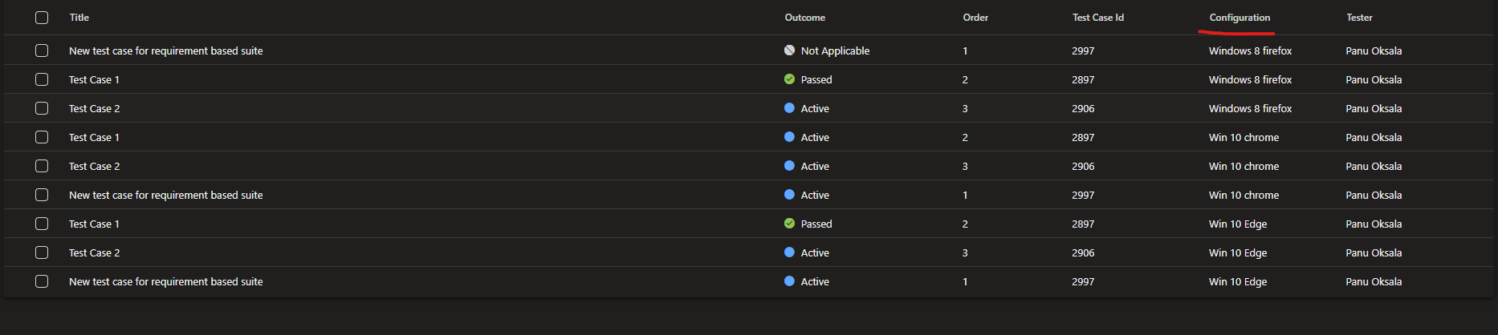Viewport: 1498px width, 335px height.
Task: Sort by the Tester column header
Action: (x=1359, y=18)
